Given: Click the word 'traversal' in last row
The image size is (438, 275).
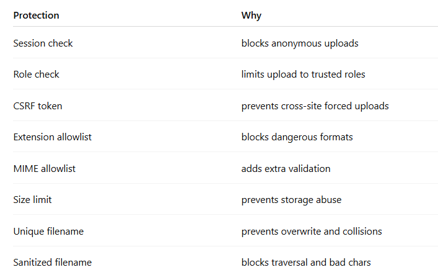Looking at the screenshot, I should (x=289, y=263).
